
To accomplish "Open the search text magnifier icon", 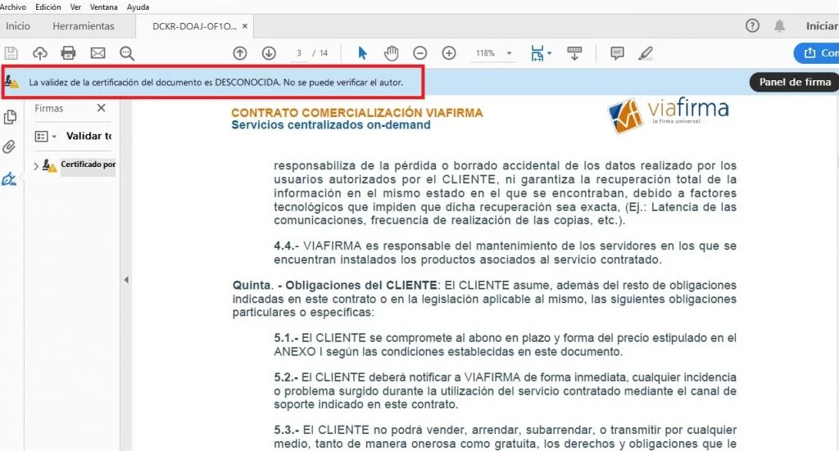I will (127, 53).
